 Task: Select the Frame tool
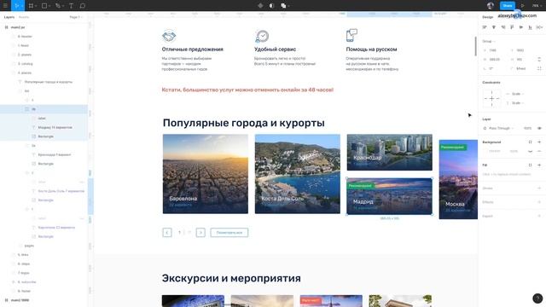click(31, 6)
